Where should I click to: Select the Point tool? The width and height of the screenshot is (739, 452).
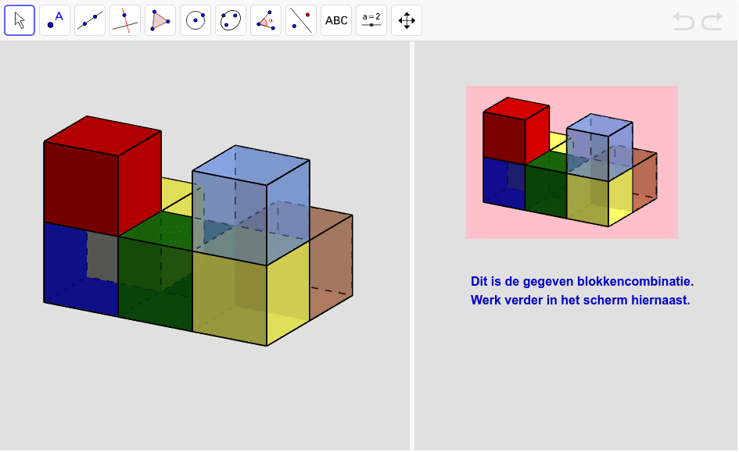click(55, 20)
